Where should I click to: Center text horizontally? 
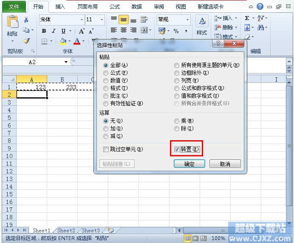click(124, 30)
